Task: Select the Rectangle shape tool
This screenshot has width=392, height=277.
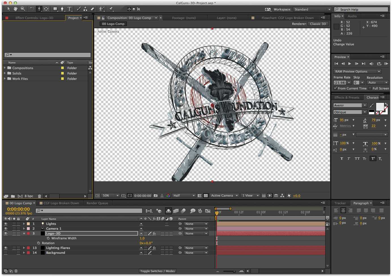Action: [56, 9]
